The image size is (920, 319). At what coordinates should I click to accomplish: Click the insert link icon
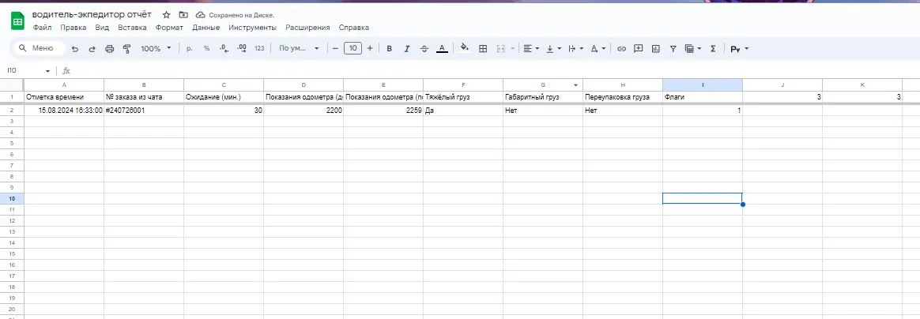click(621, 49)
